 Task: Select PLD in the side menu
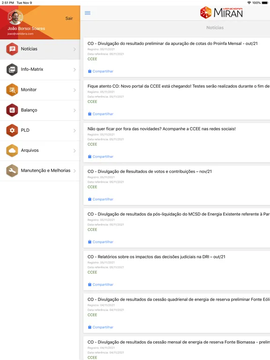40,130
